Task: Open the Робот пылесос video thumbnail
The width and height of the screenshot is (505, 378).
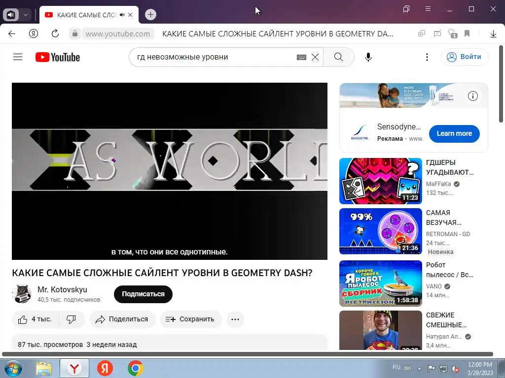Action: point(380,283)
